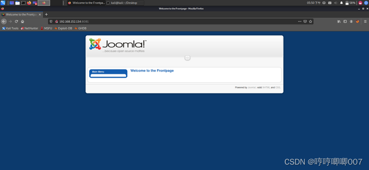Screen dimensions: 369x170
Task: Click the Main Menu module heading
Action: (x=98, y=72)
